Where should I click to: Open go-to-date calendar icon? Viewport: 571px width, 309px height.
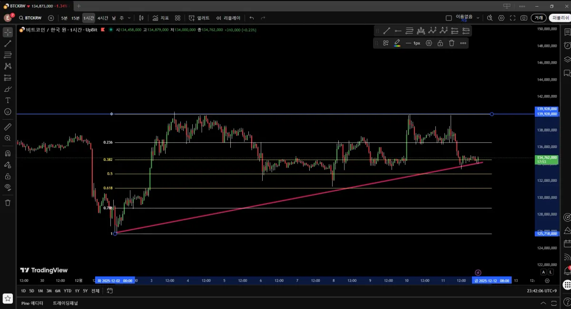pos(110,291)
